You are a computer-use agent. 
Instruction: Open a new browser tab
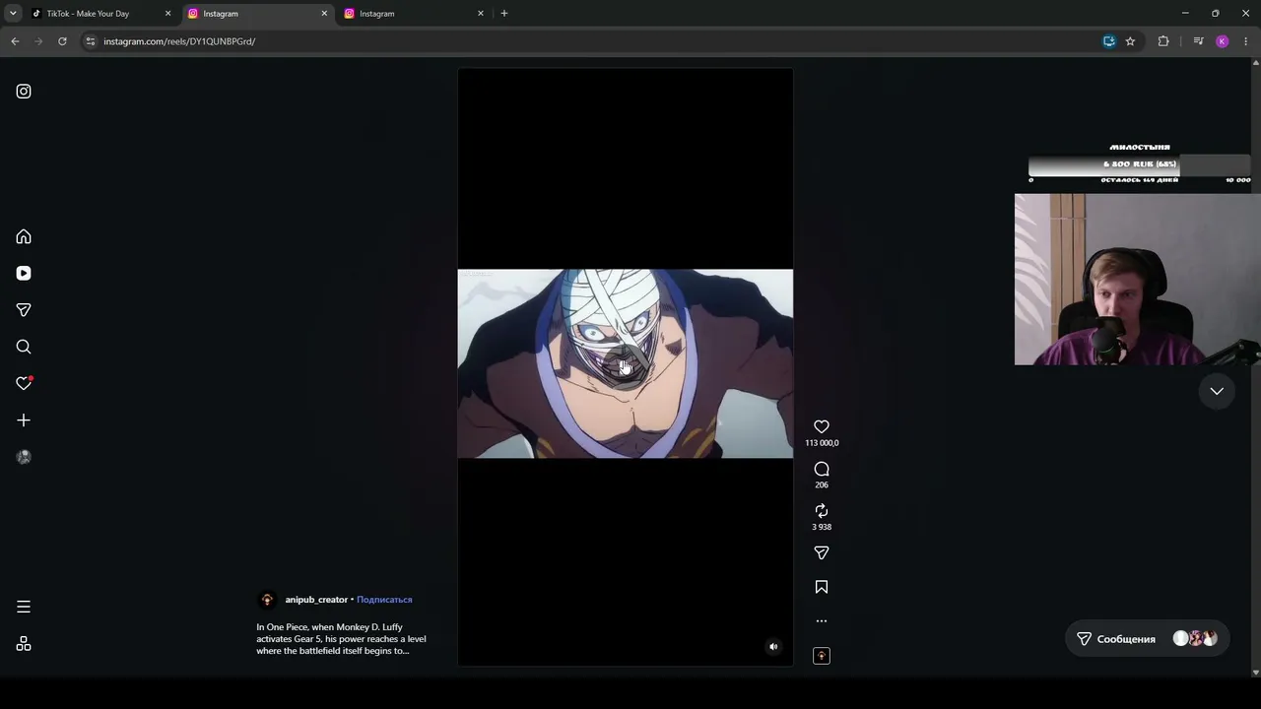click(x=504, y=14)
